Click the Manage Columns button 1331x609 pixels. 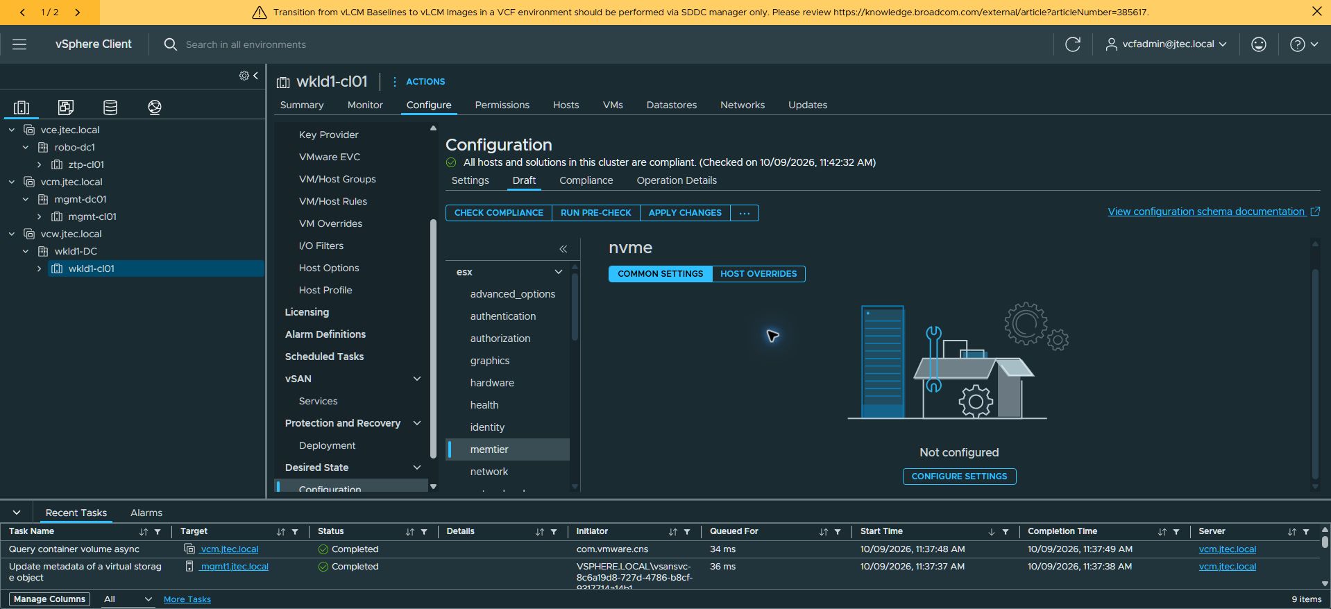[x=50, y=599]
